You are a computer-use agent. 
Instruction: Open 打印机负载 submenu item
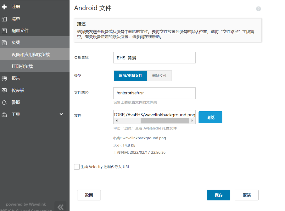[22, 66]
